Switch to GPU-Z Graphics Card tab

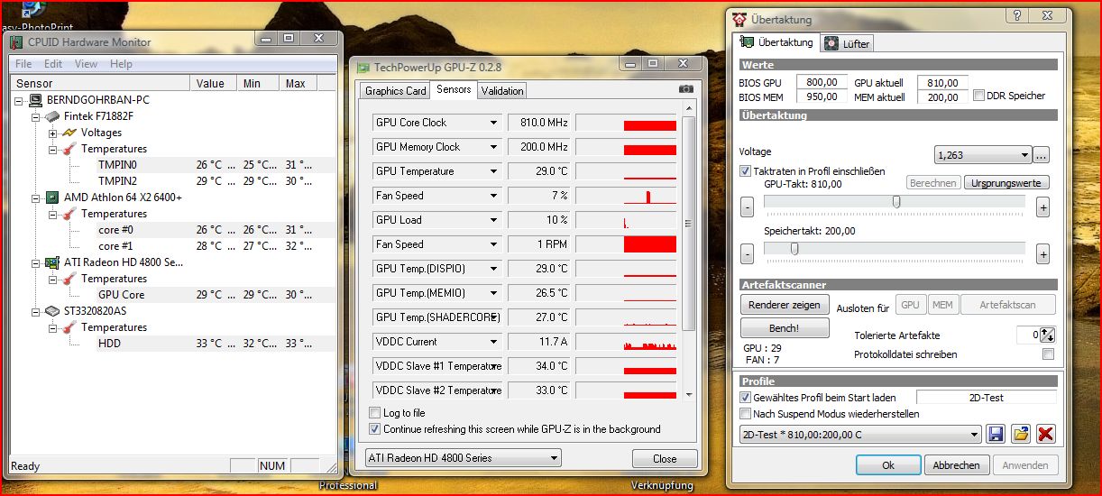395,91
